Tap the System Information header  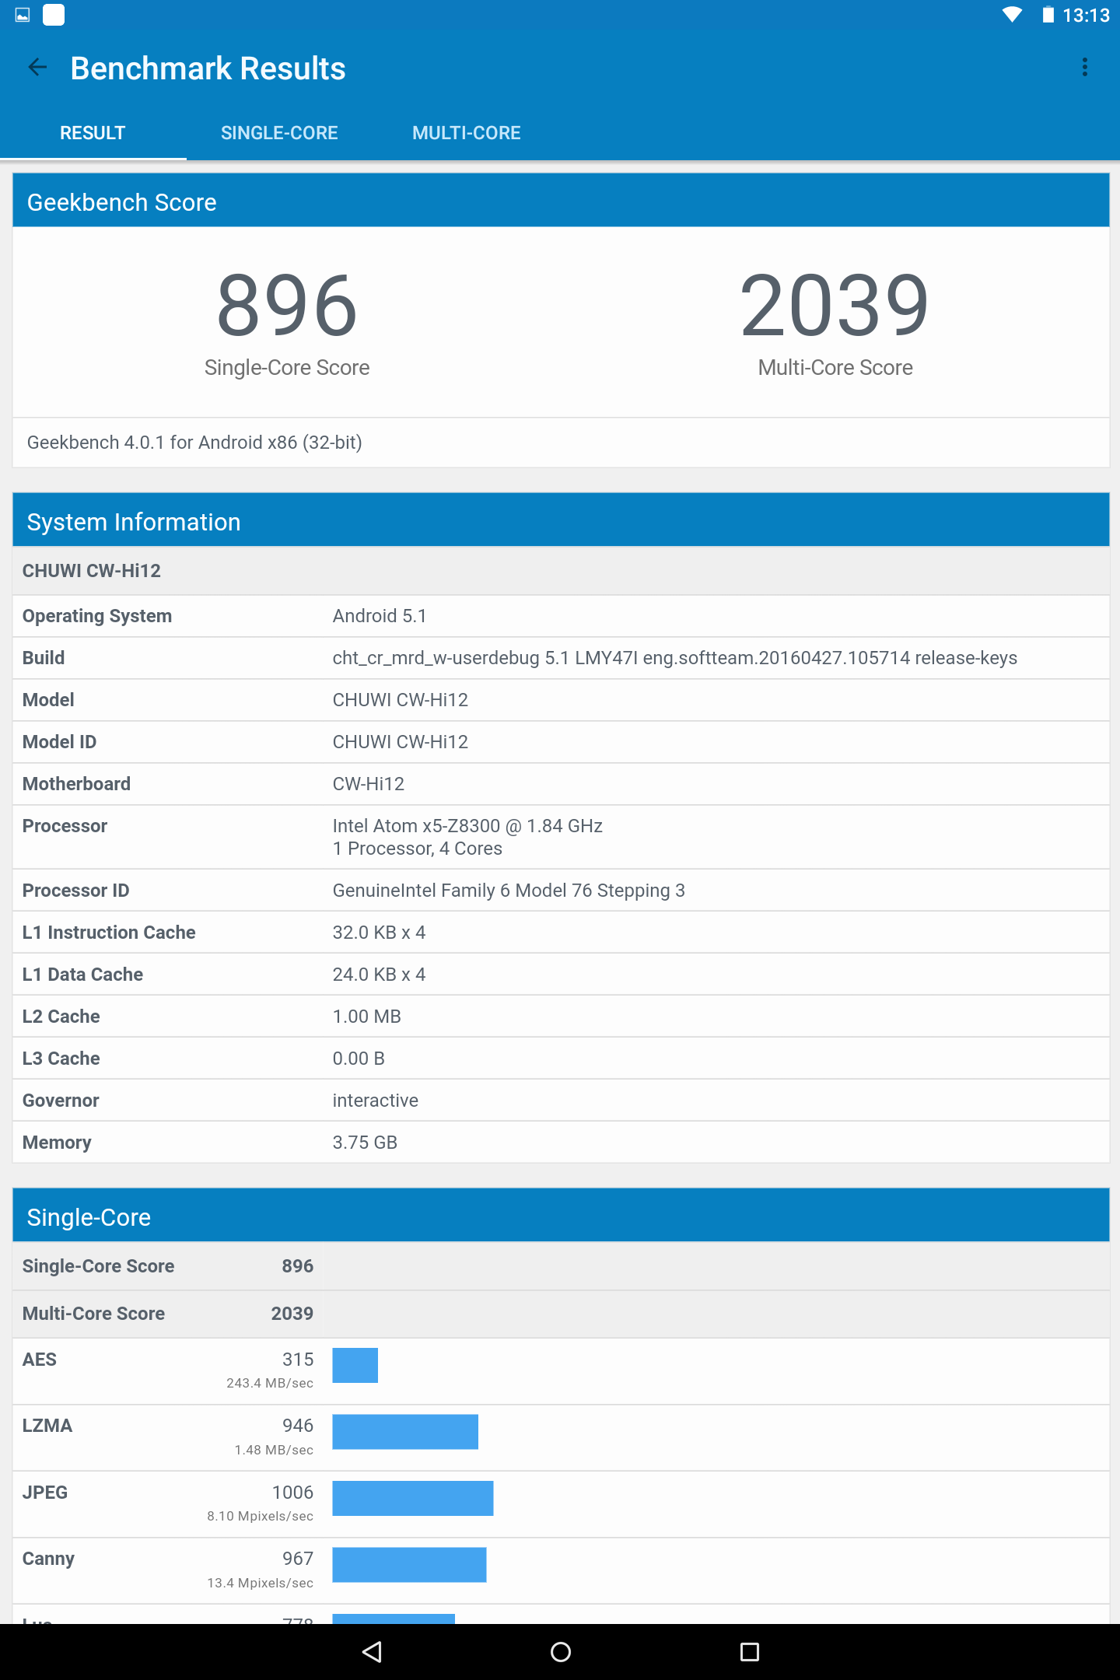click(561, 521)
